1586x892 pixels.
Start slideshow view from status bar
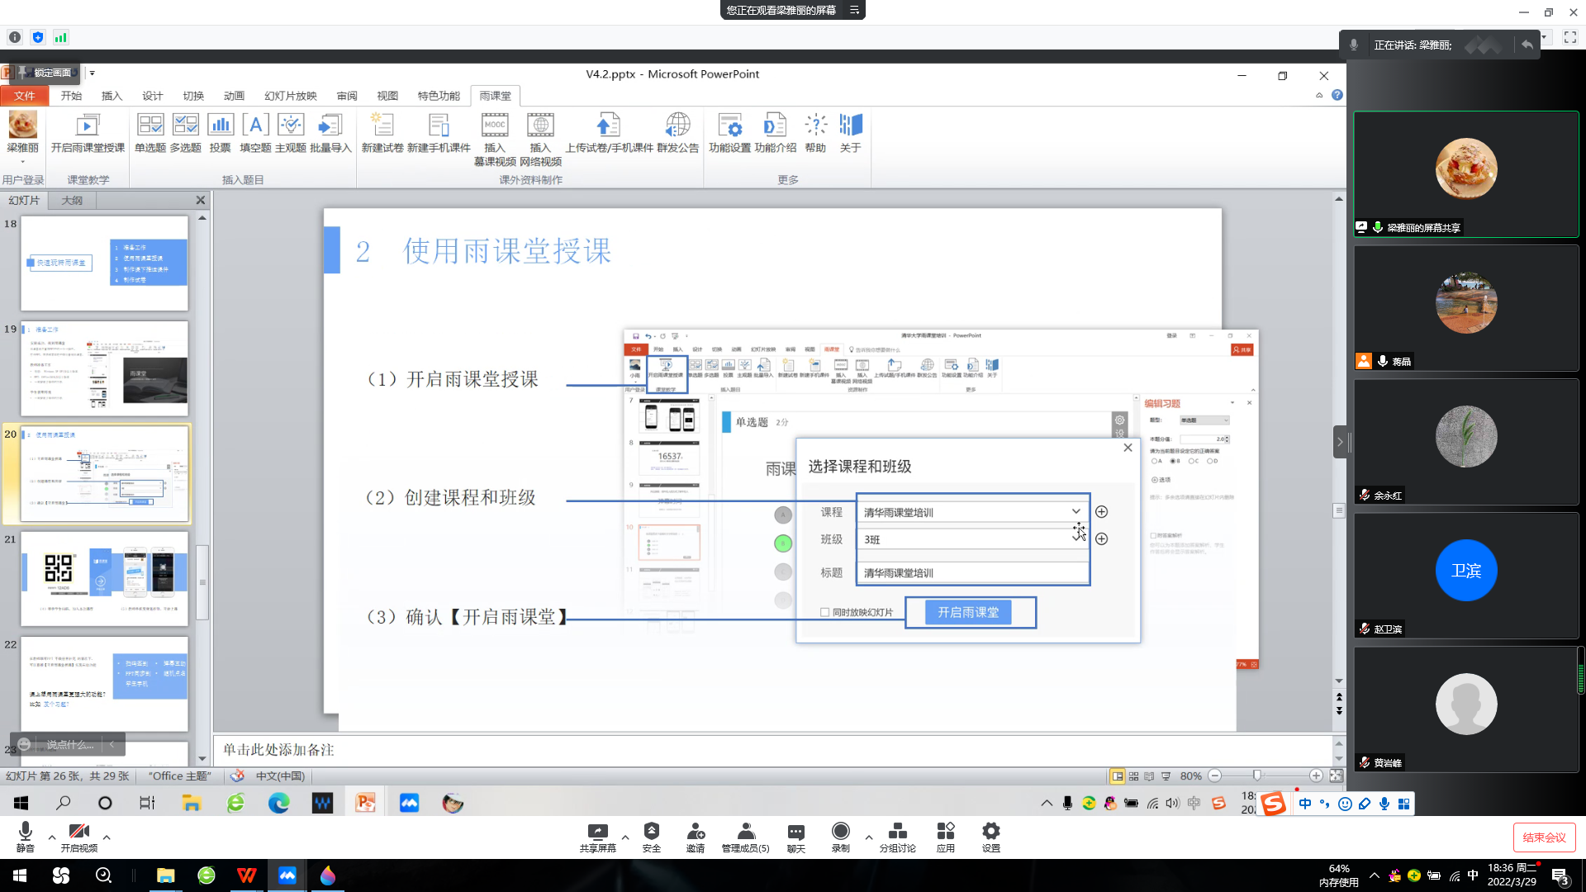[x=1166, y=776]
